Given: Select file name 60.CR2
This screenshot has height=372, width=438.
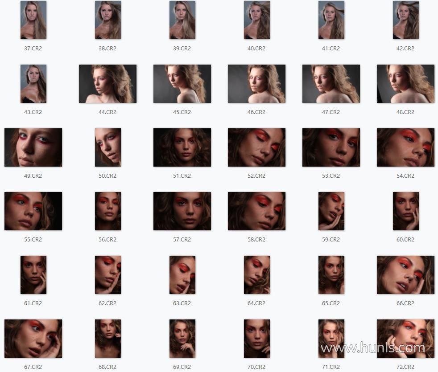Looking at the screenshot, I should tap(405, 239).
